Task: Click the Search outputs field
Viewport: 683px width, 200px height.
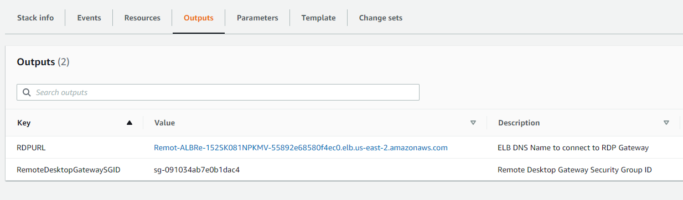Action: point(218,92)
